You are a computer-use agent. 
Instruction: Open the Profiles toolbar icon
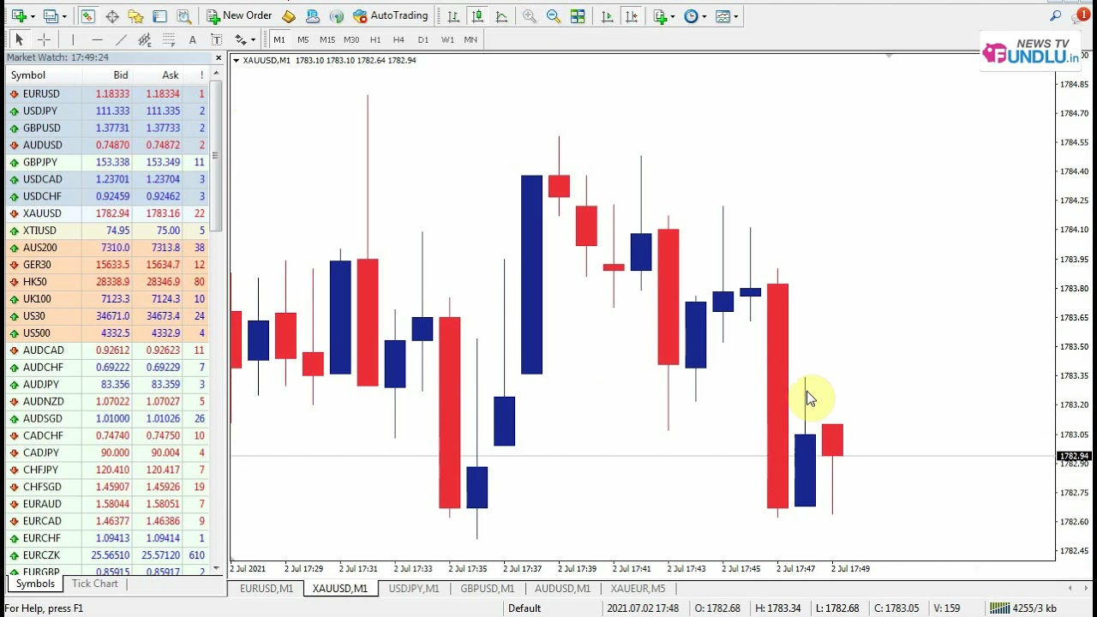pyautogui.click(x=51, y=15)
